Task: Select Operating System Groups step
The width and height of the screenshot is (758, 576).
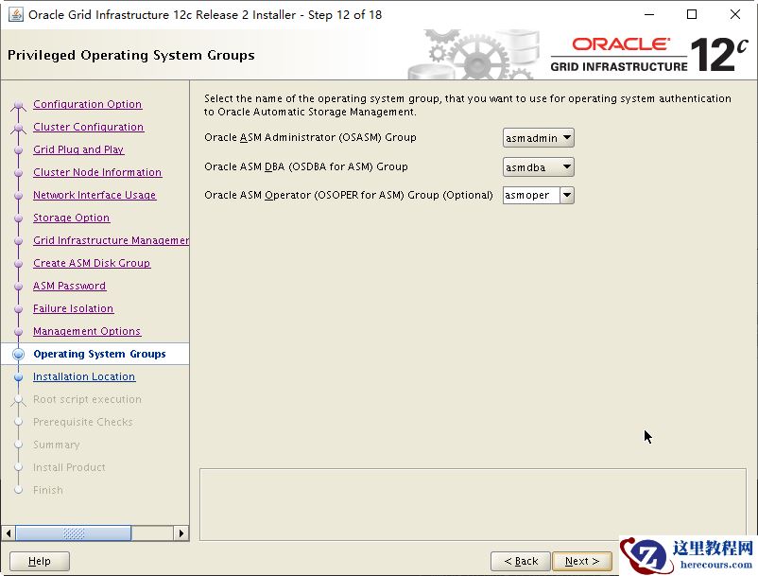Action: (x=99, y=354)
